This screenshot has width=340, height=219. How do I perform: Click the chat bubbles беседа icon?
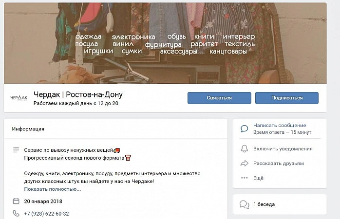pos(245,204)
